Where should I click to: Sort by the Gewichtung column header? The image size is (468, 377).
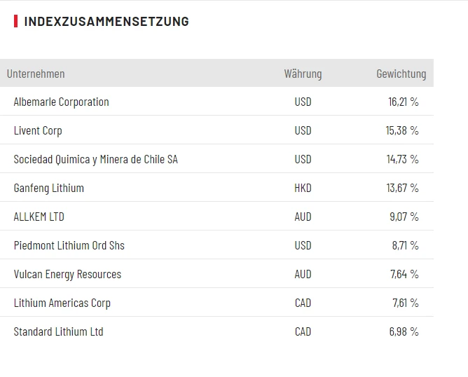401,74
